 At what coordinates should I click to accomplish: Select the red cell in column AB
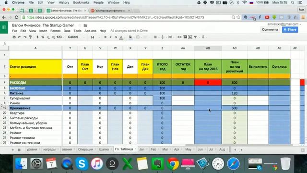(x=208, y=83)
